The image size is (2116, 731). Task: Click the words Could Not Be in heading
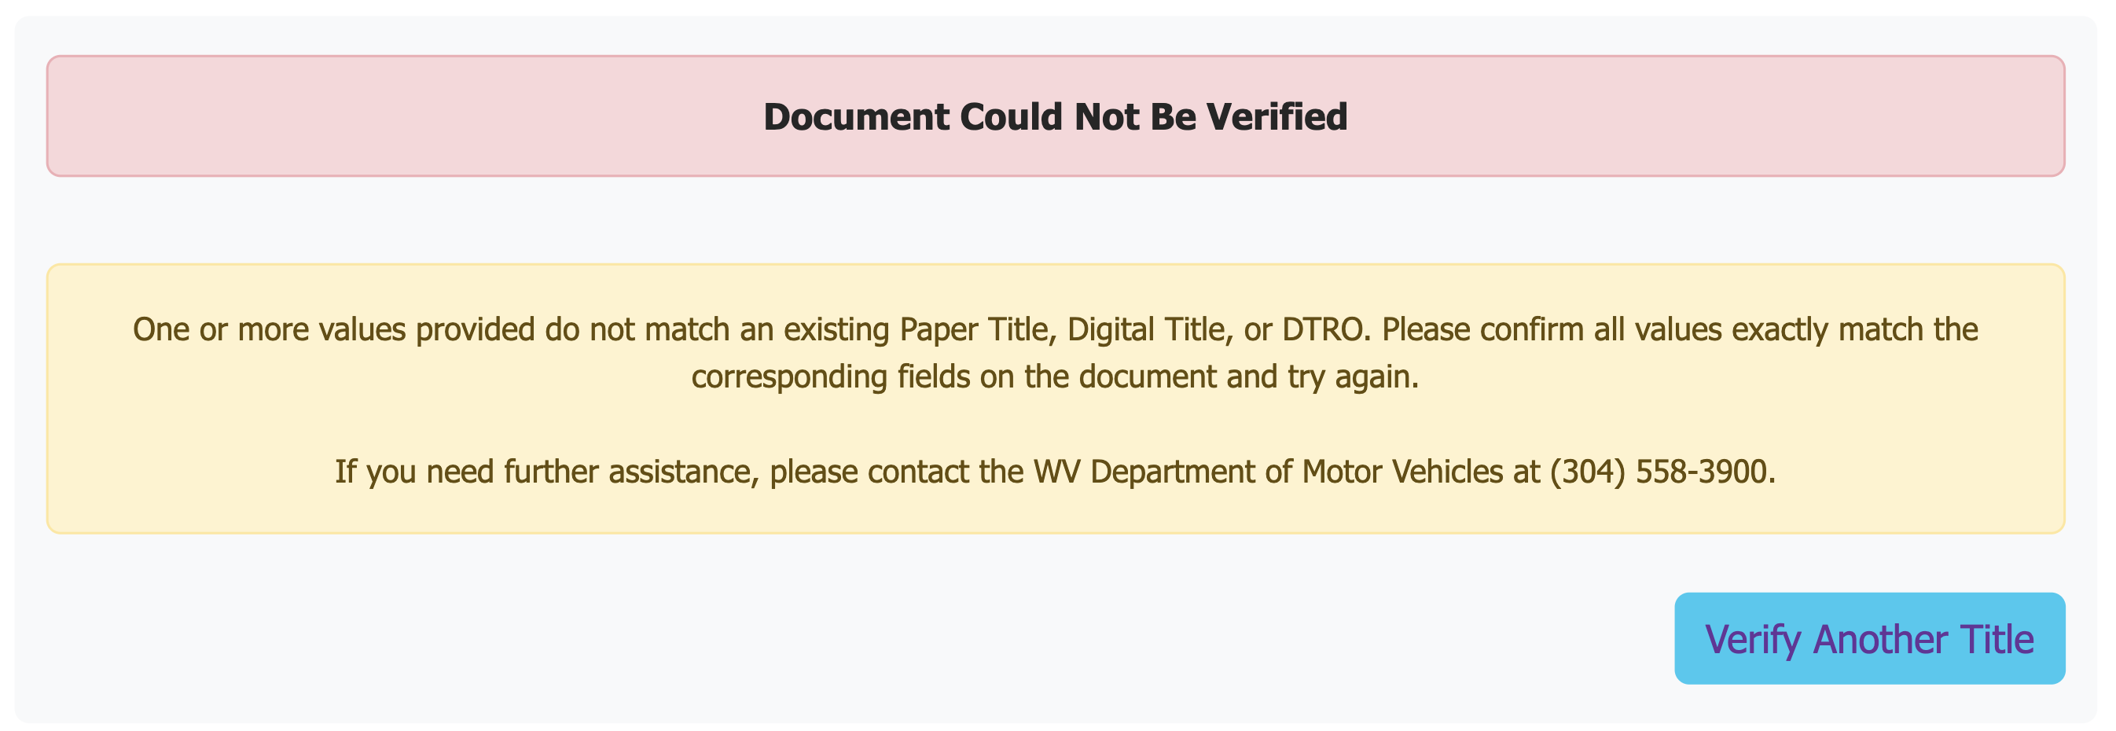point(1077,116)
